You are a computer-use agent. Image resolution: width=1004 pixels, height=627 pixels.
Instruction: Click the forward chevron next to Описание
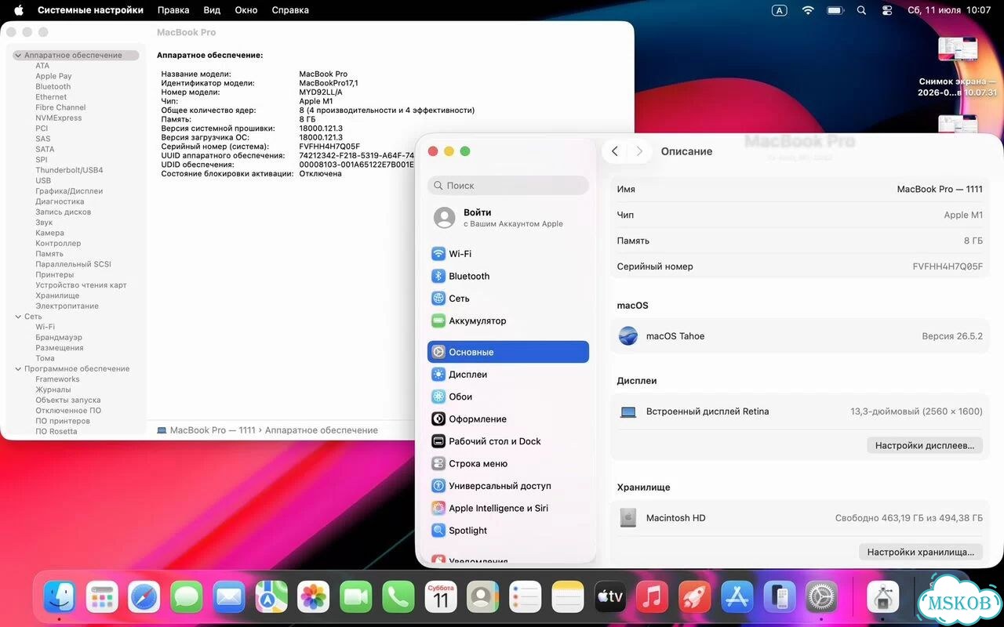click(x=639, y=151)
